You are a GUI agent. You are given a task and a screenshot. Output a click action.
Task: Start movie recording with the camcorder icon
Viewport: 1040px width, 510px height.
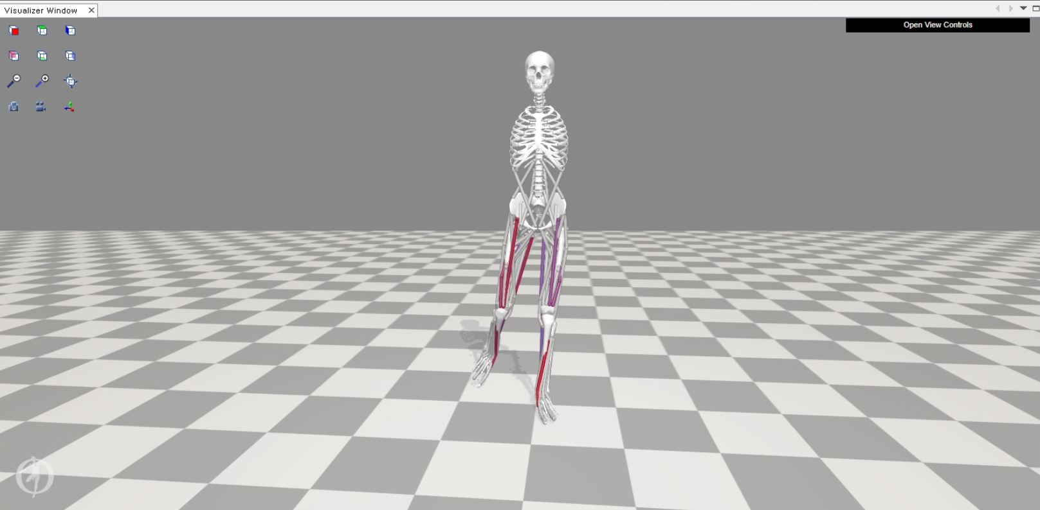[41, 107]
